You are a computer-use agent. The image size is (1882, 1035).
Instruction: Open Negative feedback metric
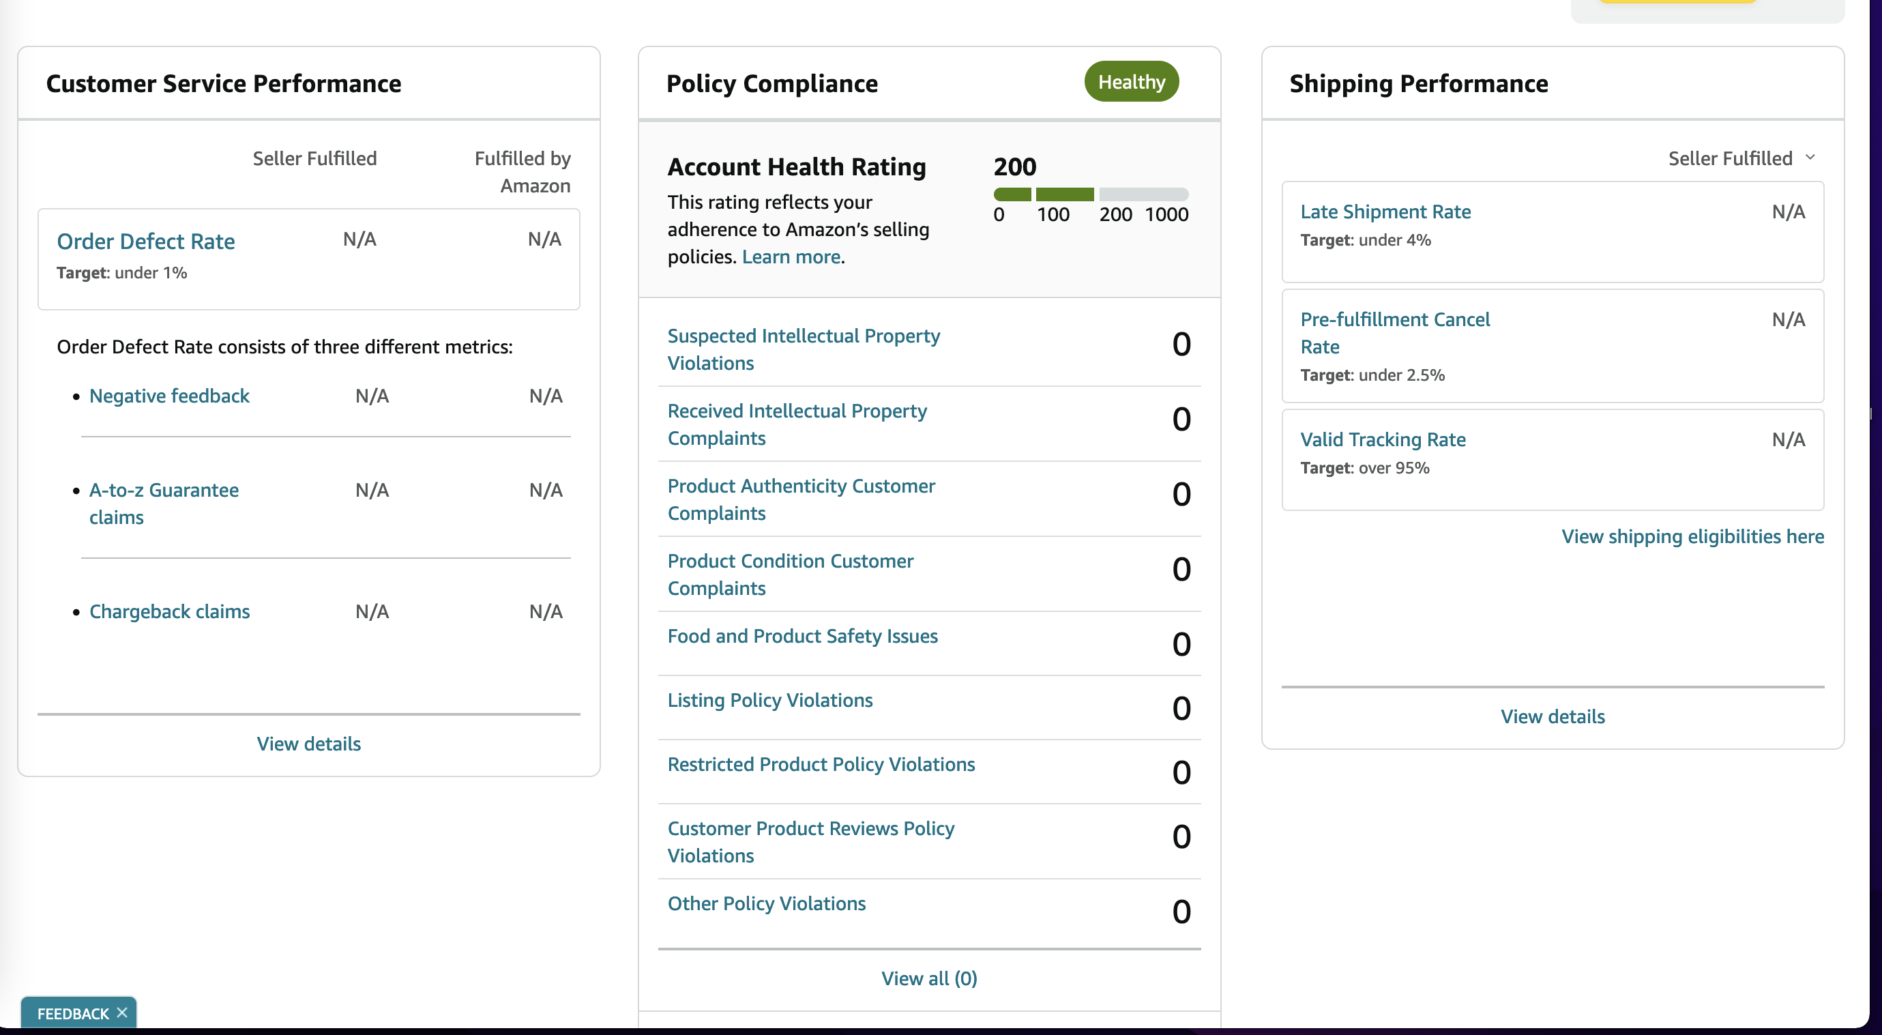click(x=169, y=396)
